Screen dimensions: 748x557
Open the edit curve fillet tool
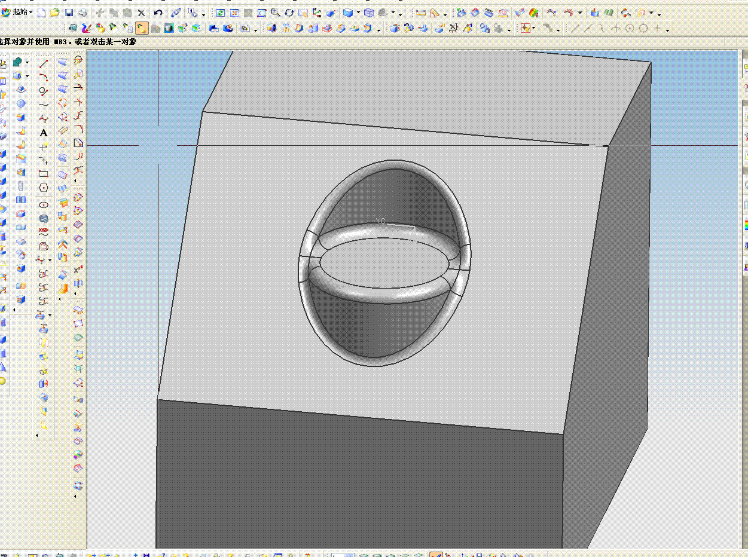pos(78,128)
